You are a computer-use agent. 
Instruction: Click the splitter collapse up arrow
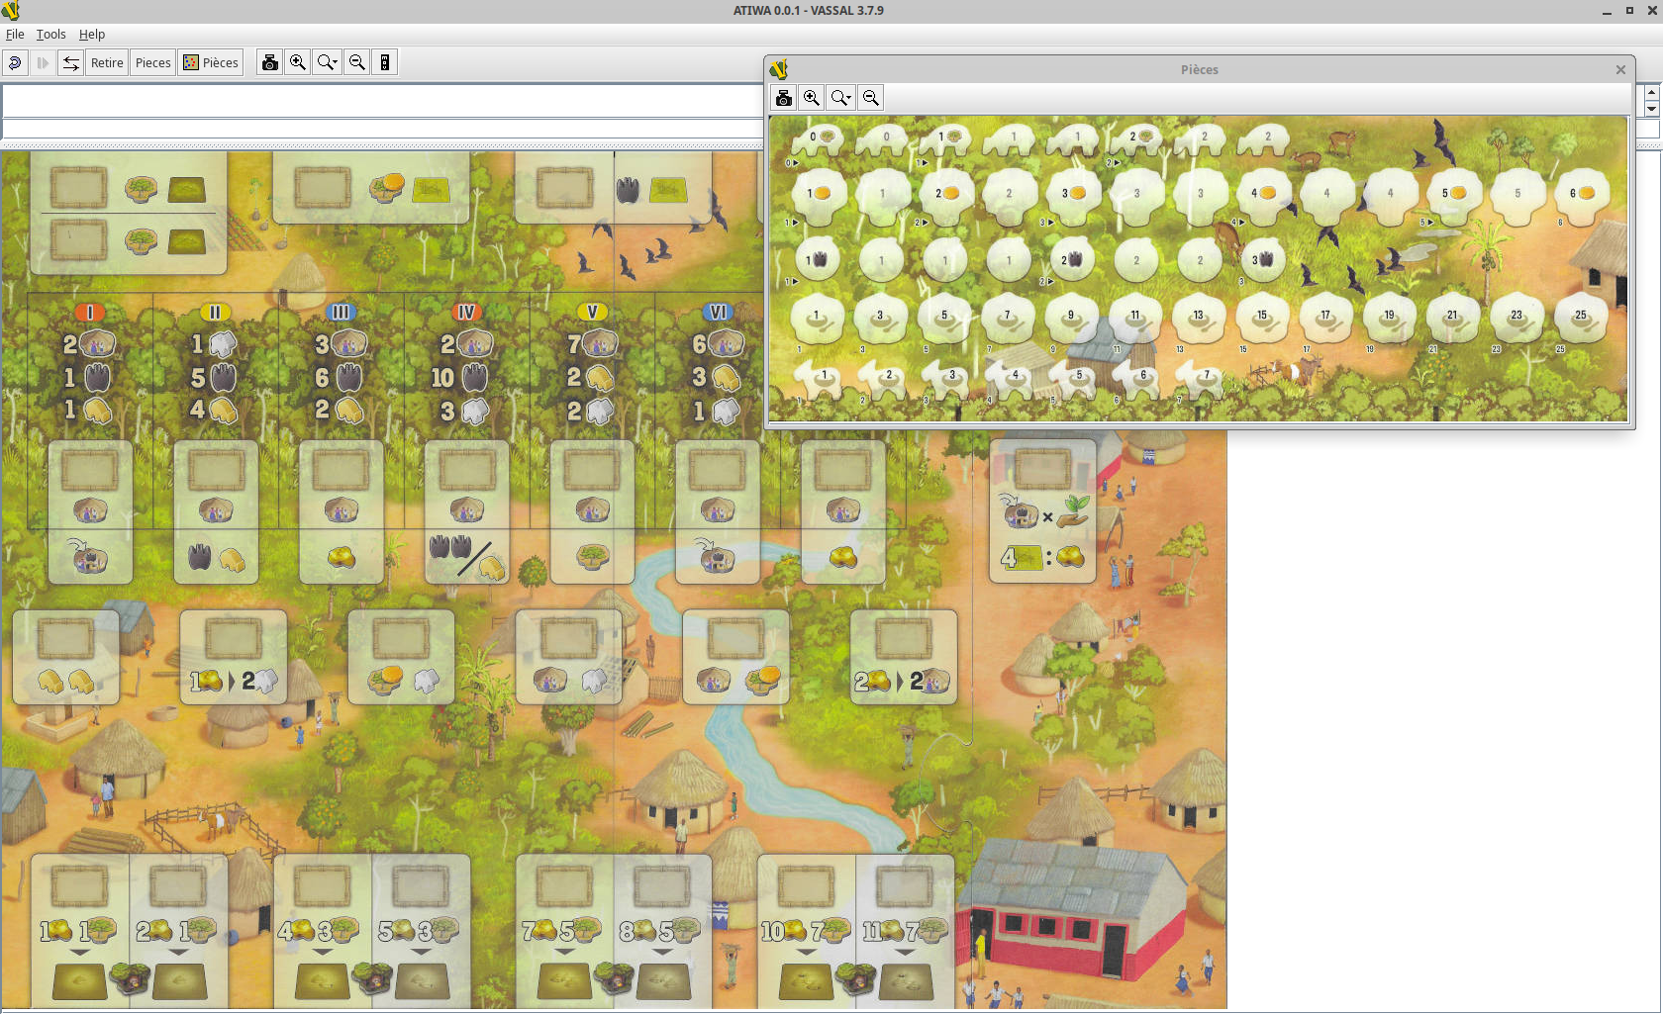point(1651,92)
